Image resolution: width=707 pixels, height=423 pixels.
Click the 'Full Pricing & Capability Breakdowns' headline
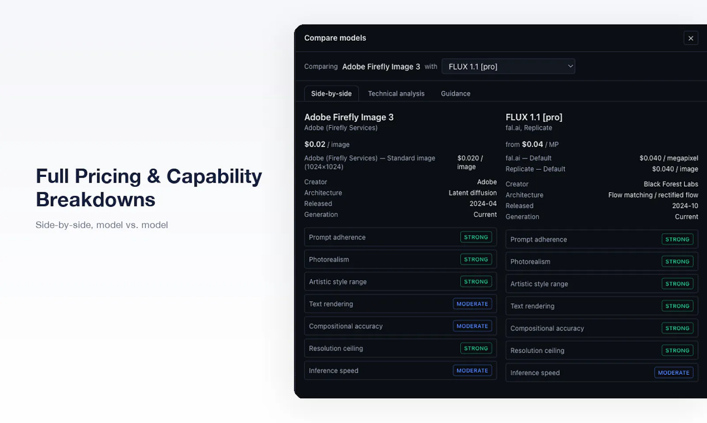(149, 188)
